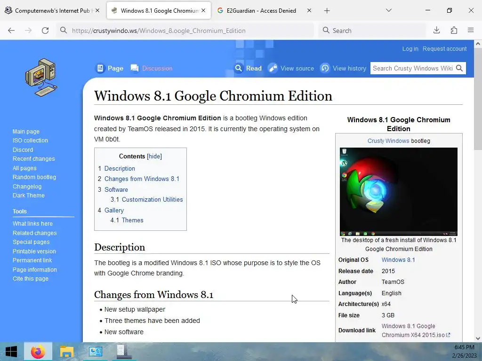Click the Search Crusty Windows Wiki field
Viewport: 482px width, 361px height.
point(412,68)
